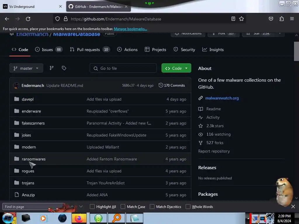Screen dimensions: 299x224
Task: Click the link icon beside malwarewatch.org
Action: [200, 98]
